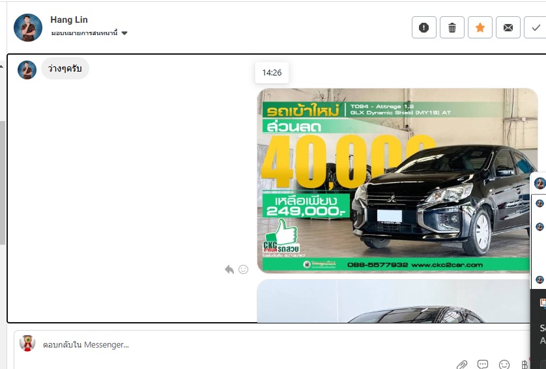Expand the assign conversation dropdown arrow
Viewport: 546px width, 369px height.
(124, 33)
